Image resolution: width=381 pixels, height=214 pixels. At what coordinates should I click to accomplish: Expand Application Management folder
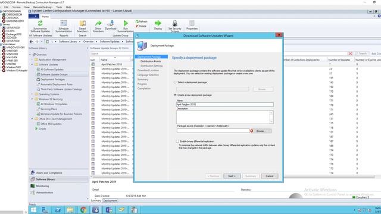click(32, 59)
